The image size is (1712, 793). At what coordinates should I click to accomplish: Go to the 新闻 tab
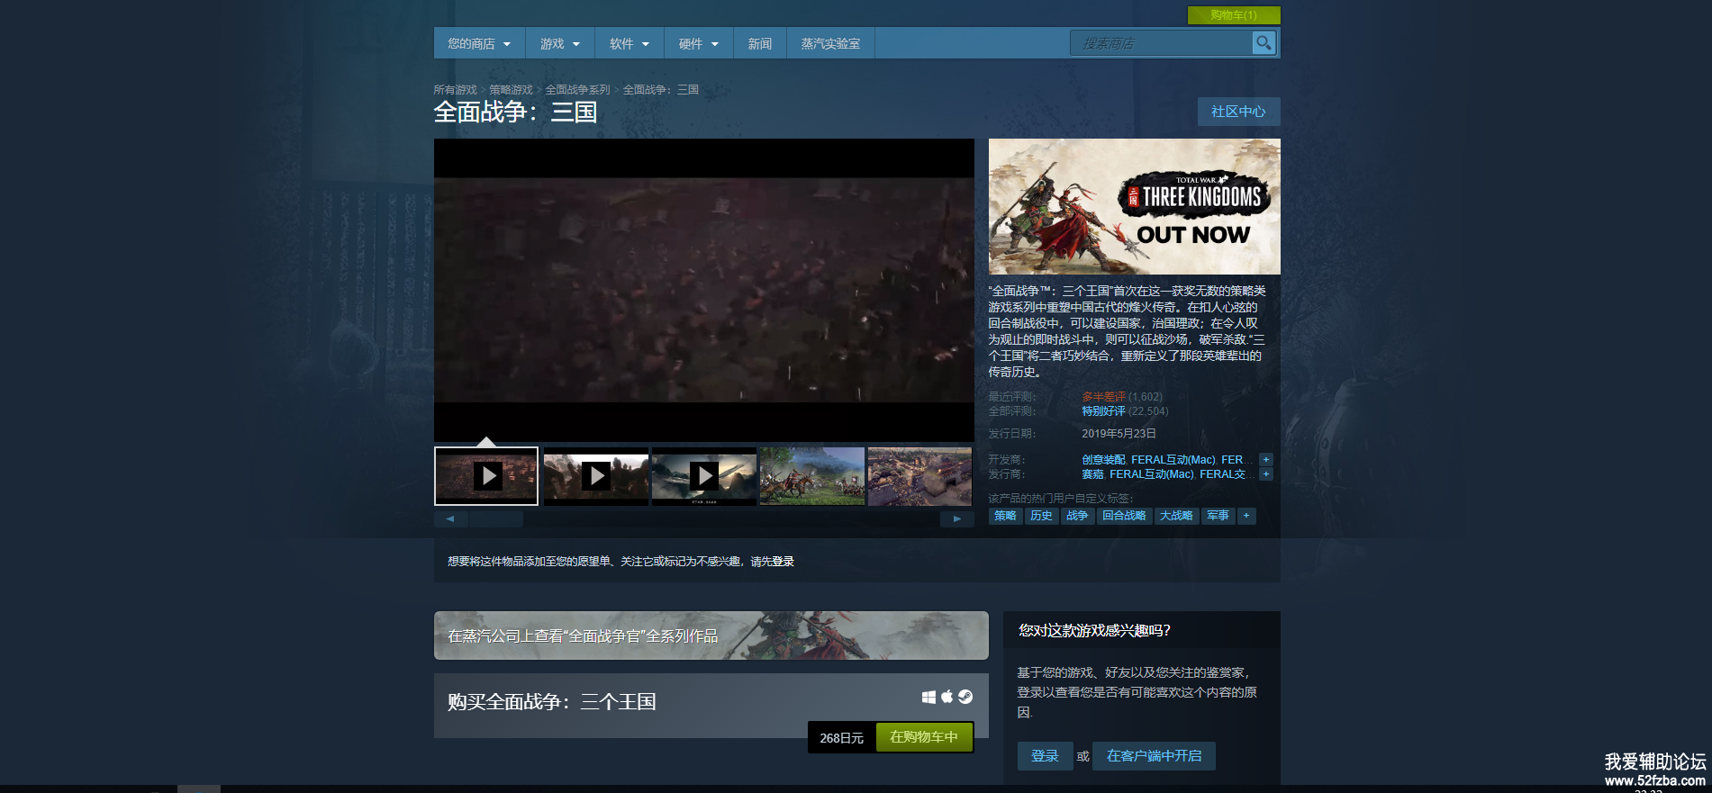click(x=760, y=43)
